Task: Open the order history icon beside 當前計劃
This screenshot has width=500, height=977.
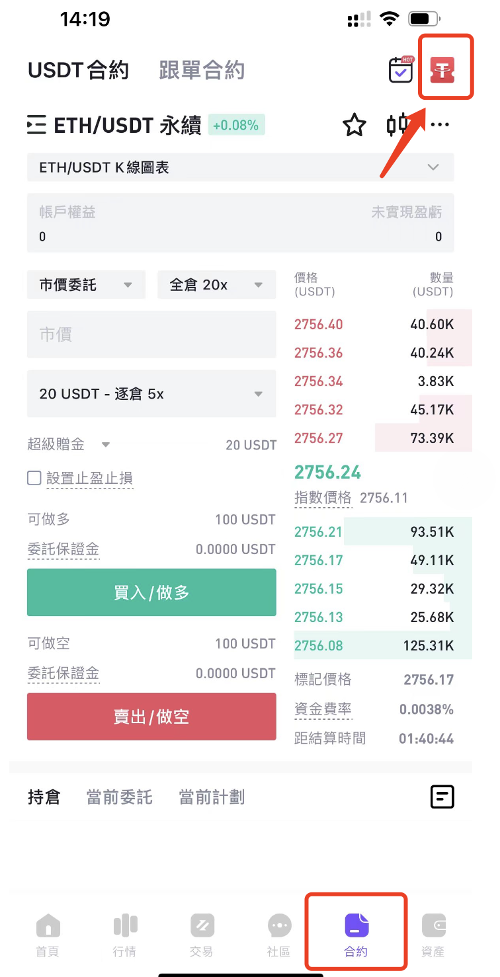Action: (x=442, y=797)
